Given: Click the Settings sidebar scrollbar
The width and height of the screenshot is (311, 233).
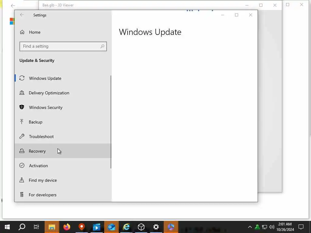Looking at the screenshot, I should click(x=111, y=122).
